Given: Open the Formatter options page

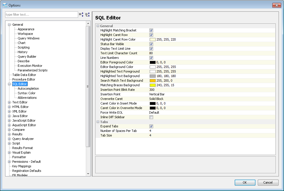Looking at the screenshot, I should (19, 157).
